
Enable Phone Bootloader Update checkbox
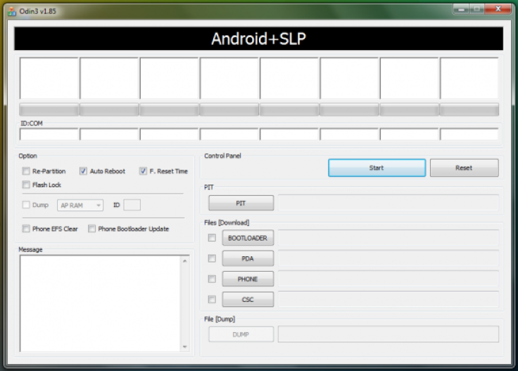91,229
